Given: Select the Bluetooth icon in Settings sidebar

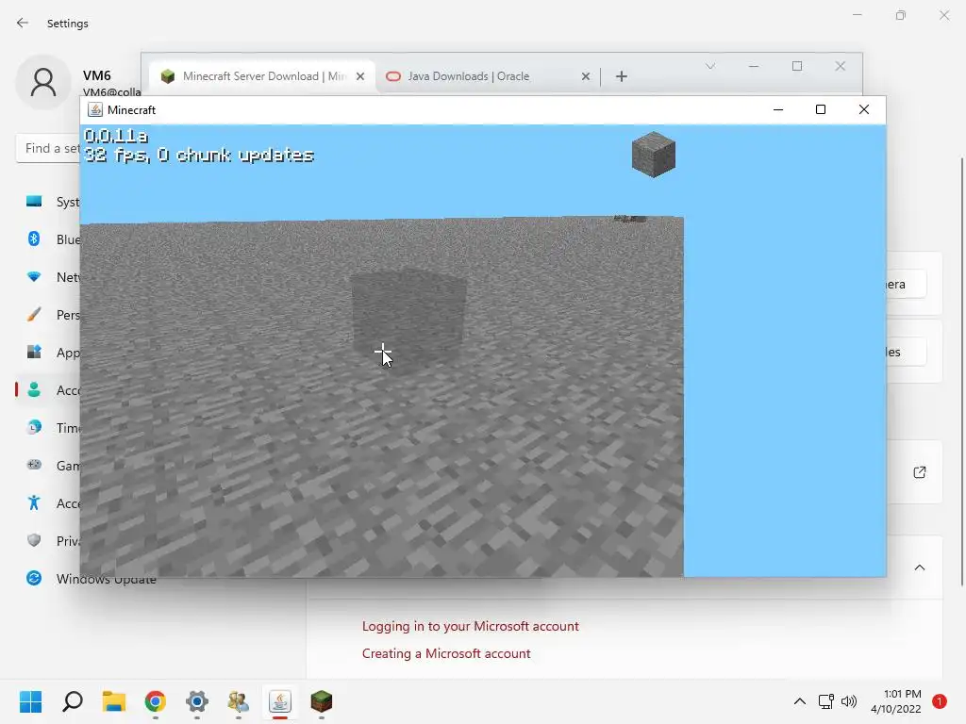Looking at the screenshot, I should click(34, 239).
